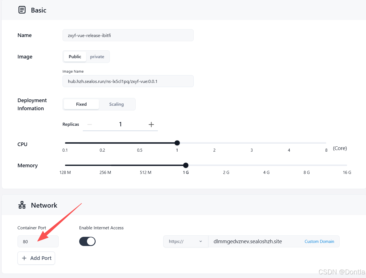The image size is (366, 278).
Task: Click the 8 CPU tick label
Action: [326, 150]
